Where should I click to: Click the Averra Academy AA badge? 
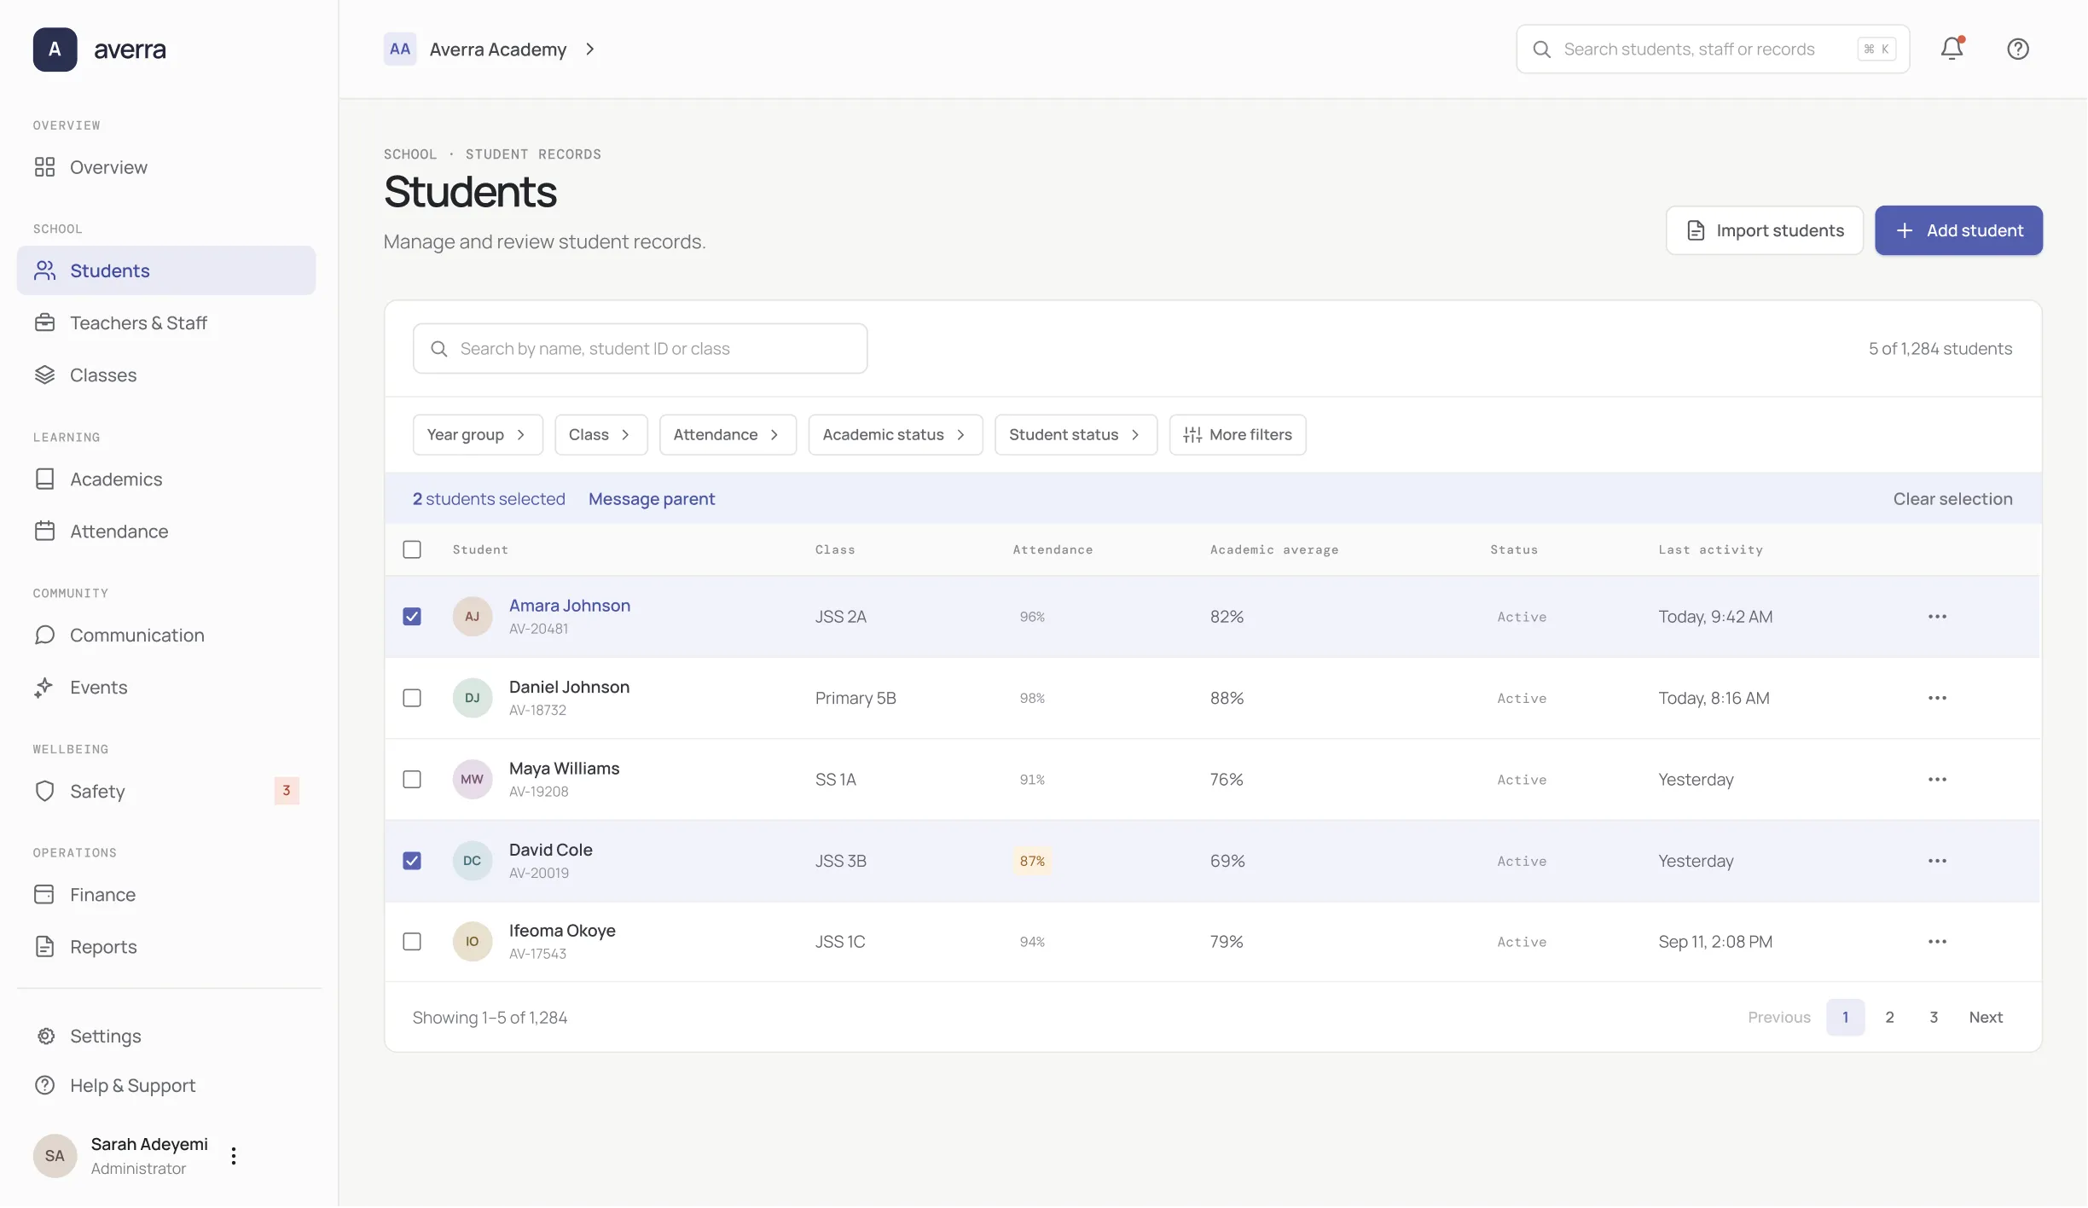tap(400, 49)
